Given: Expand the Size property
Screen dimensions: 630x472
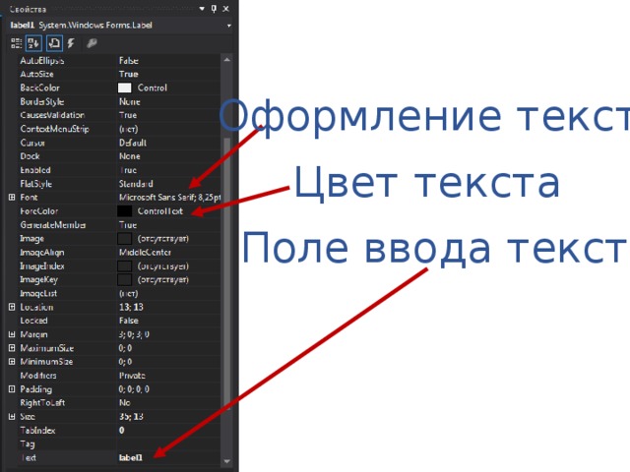Looking at the screenshot, I should coord(12,416).
